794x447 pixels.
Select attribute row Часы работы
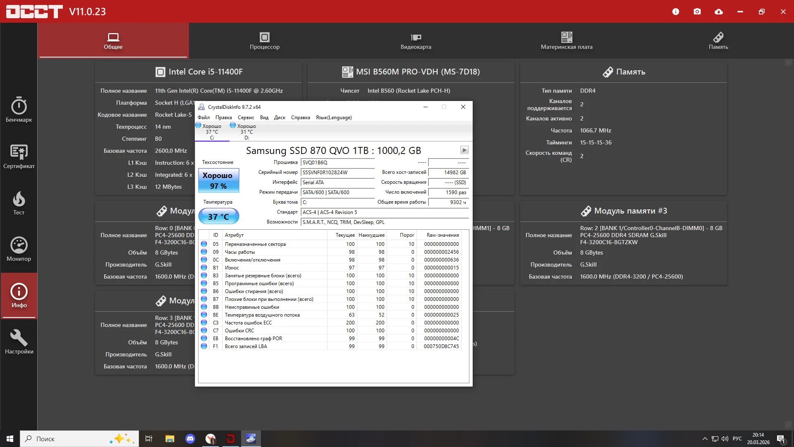tap(330, 252)
